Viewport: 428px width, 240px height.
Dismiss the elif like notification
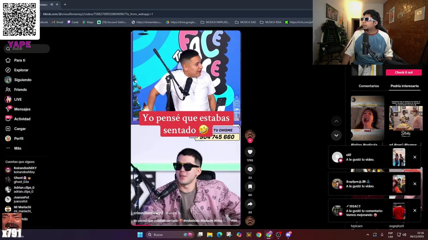[415, 157]
